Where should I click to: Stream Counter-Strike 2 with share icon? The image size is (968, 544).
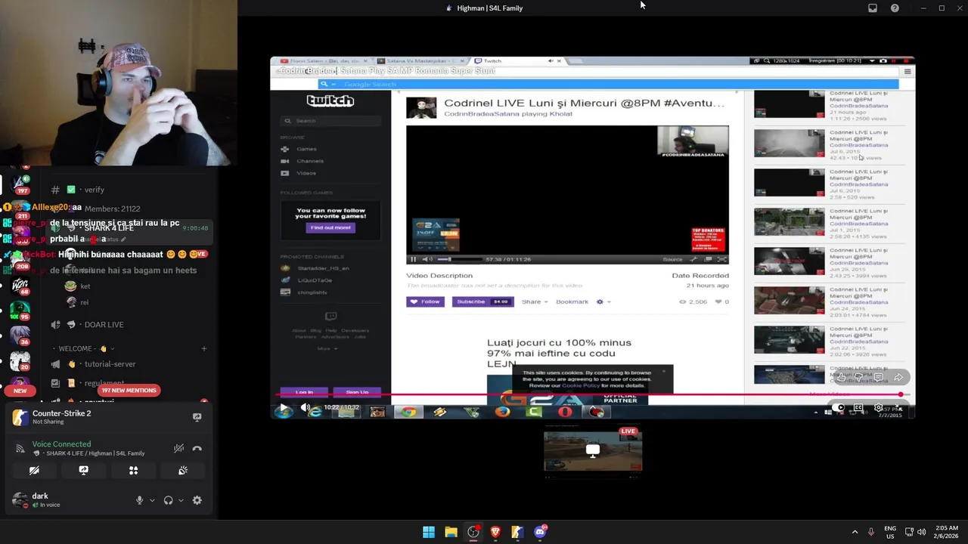(x=197, y=417)
